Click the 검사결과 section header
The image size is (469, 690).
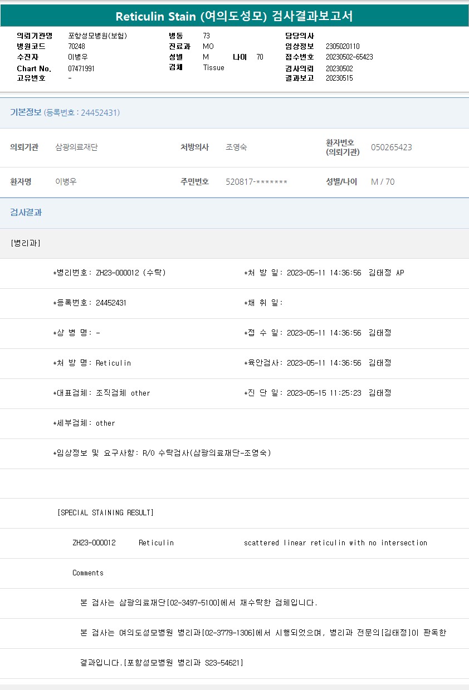tap(26, 213)
